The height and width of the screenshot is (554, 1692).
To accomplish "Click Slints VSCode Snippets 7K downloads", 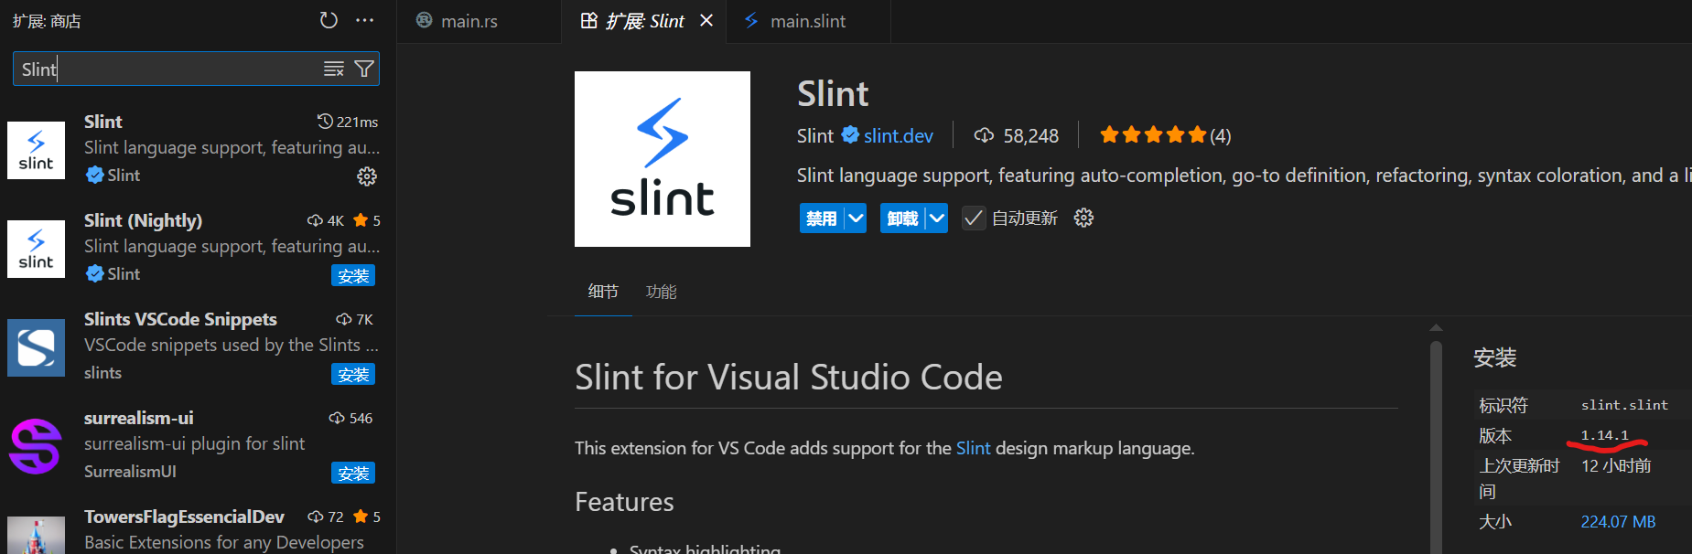I will point(355,319).
